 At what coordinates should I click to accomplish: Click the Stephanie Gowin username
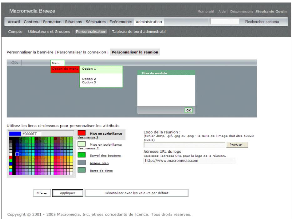[271, 12]
